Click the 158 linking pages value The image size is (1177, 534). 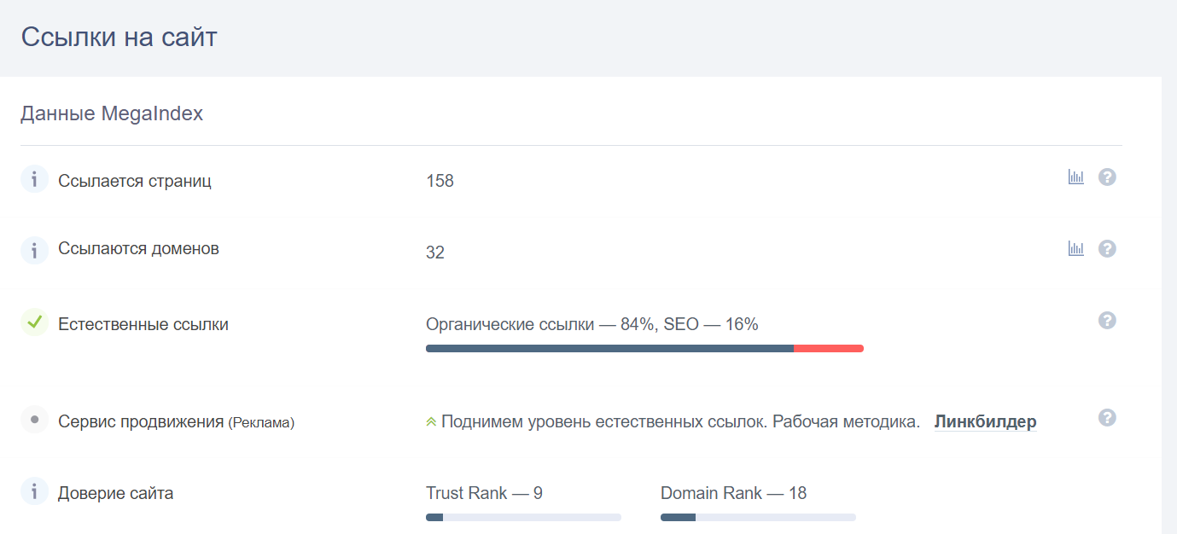pyautogui.click(x=440, y=181)
